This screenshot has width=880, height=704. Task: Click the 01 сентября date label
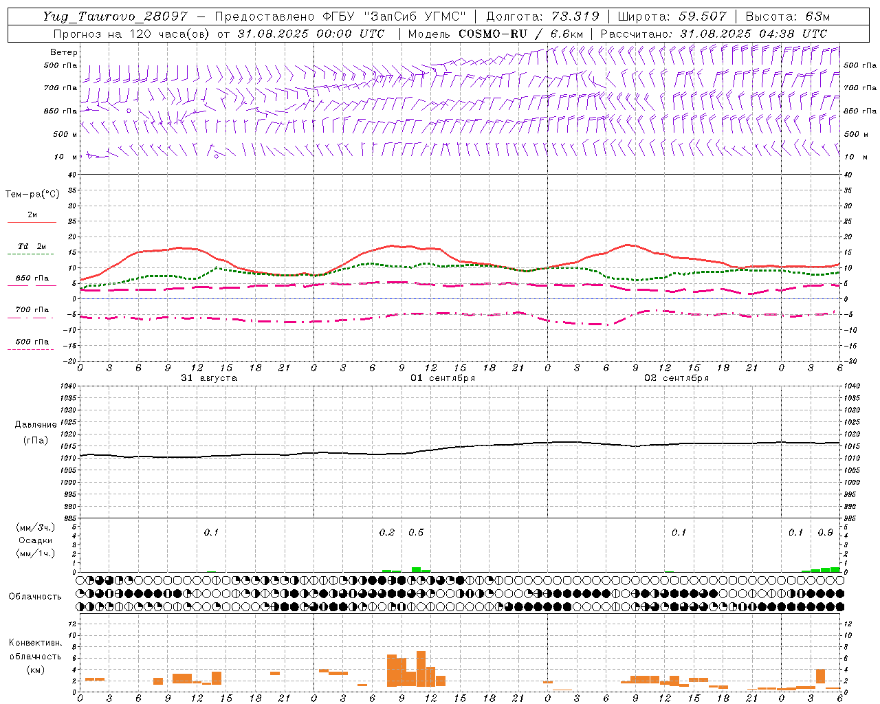pyautogui.click(x=443, y=378)
